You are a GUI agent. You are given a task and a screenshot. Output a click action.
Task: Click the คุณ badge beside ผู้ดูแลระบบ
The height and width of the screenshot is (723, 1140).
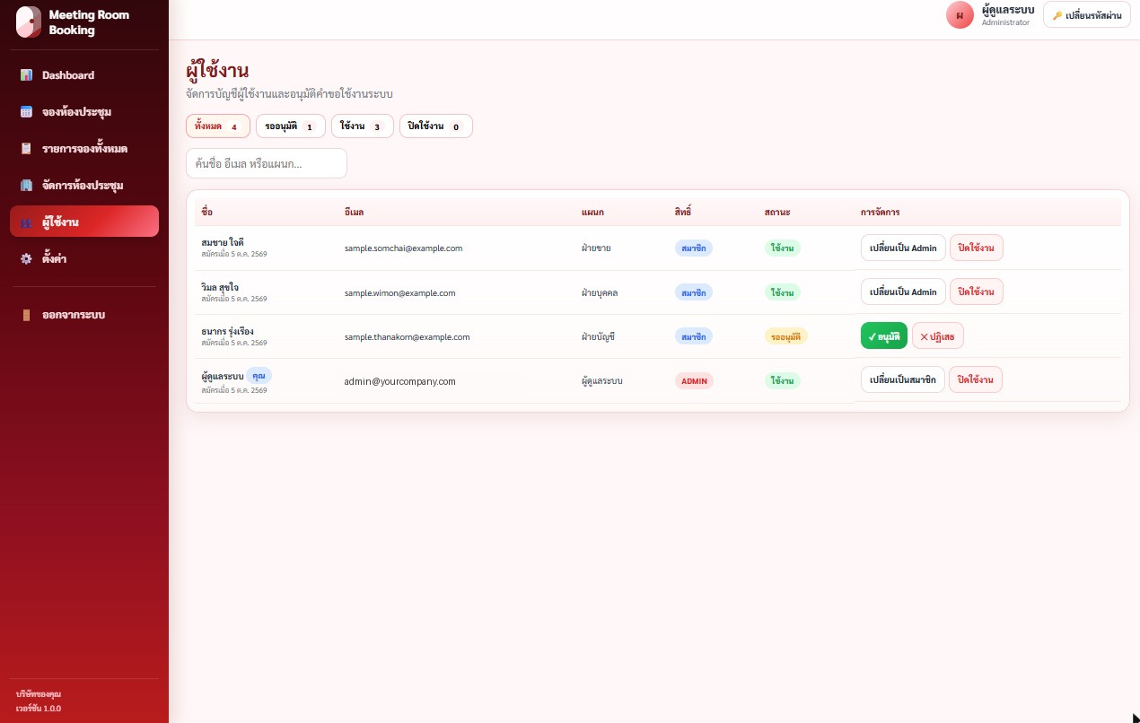pos(259,375)
